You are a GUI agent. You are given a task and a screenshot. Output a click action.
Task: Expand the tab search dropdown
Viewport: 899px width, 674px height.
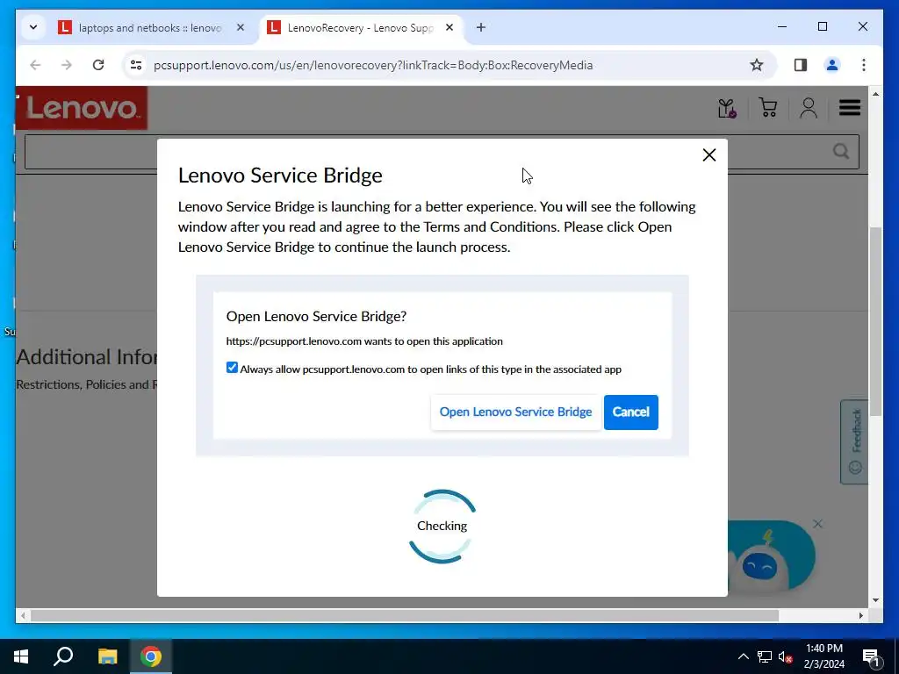(33, 27)
